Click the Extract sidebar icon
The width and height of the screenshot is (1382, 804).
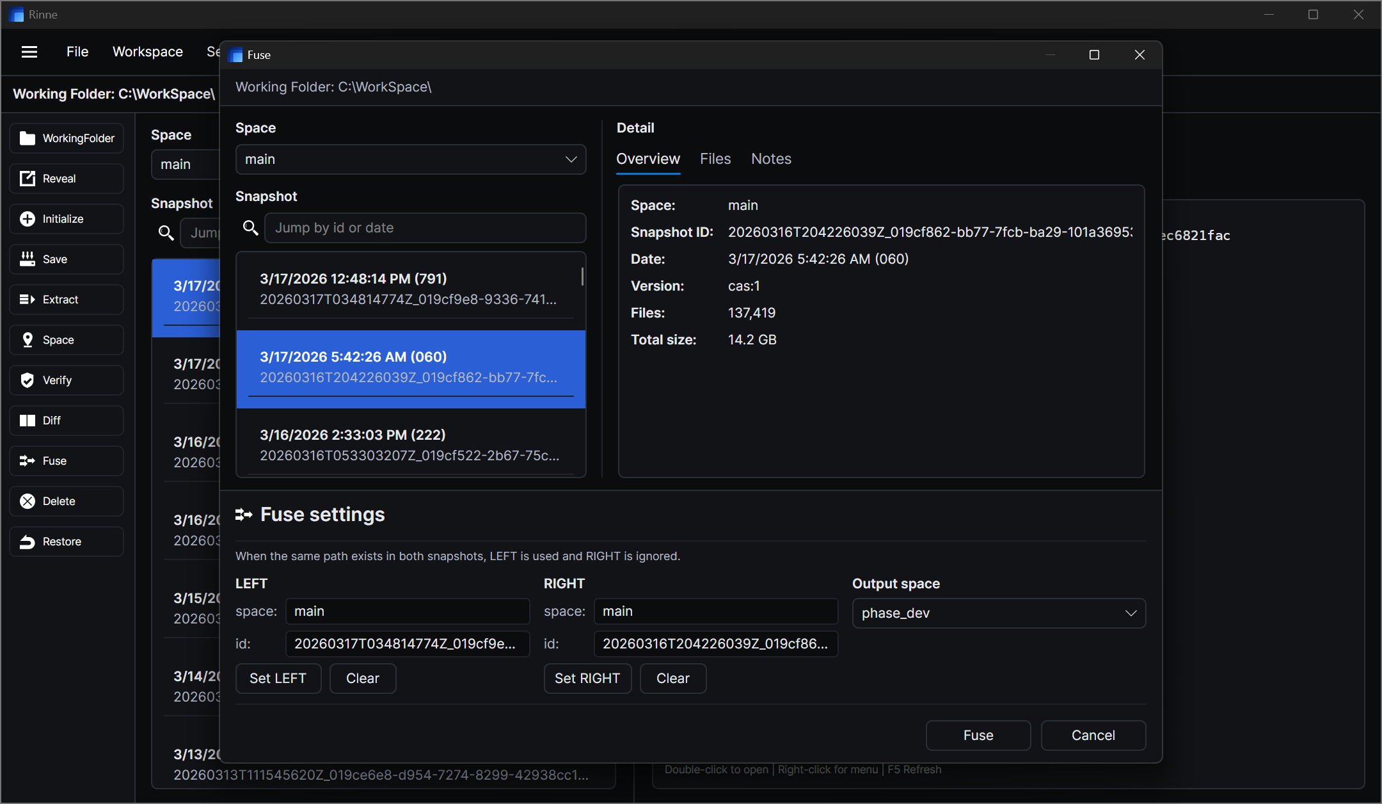coord(28,300)
